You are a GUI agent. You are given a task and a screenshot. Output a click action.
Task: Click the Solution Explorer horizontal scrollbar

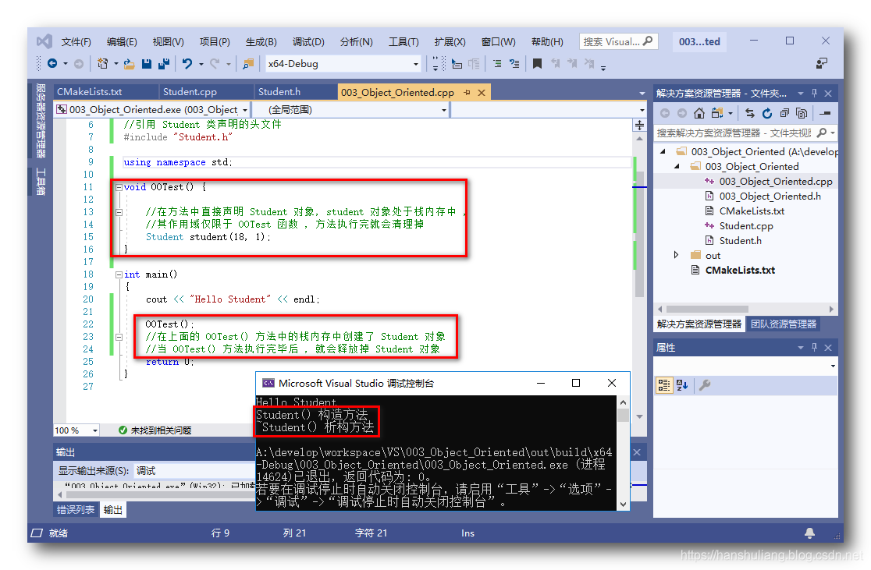(706, 309)
